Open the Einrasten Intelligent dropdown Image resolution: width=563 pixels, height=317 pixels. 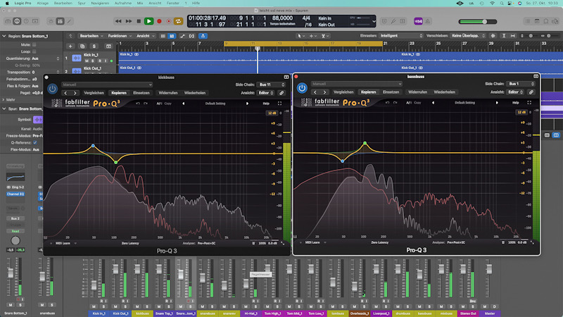(x=401, y=36)
